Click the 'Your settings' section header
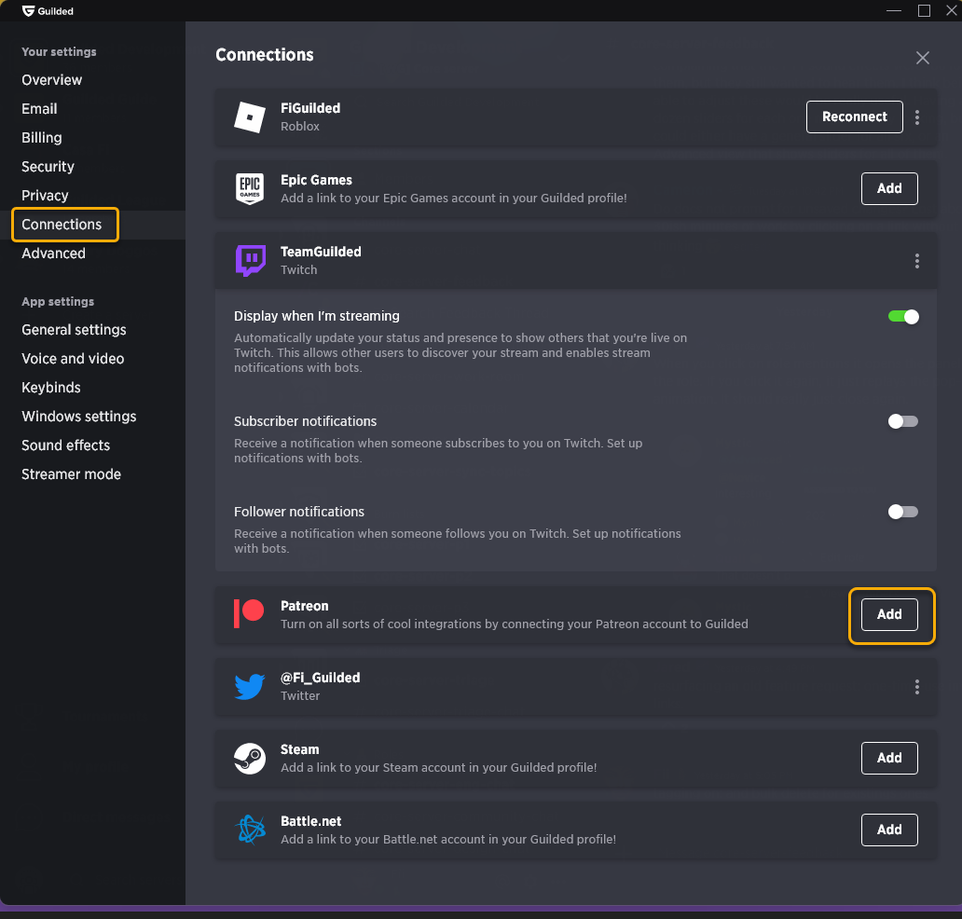 59,51
